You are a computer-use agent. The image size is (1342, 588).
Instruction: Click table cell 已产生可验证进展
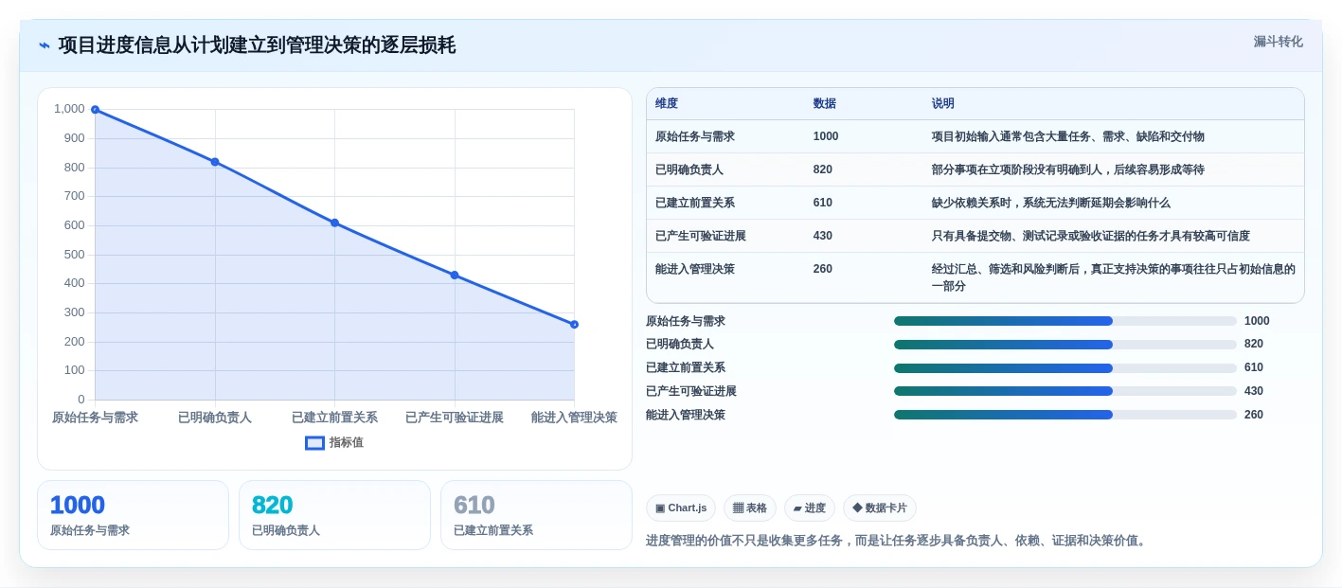pos(701,236)
